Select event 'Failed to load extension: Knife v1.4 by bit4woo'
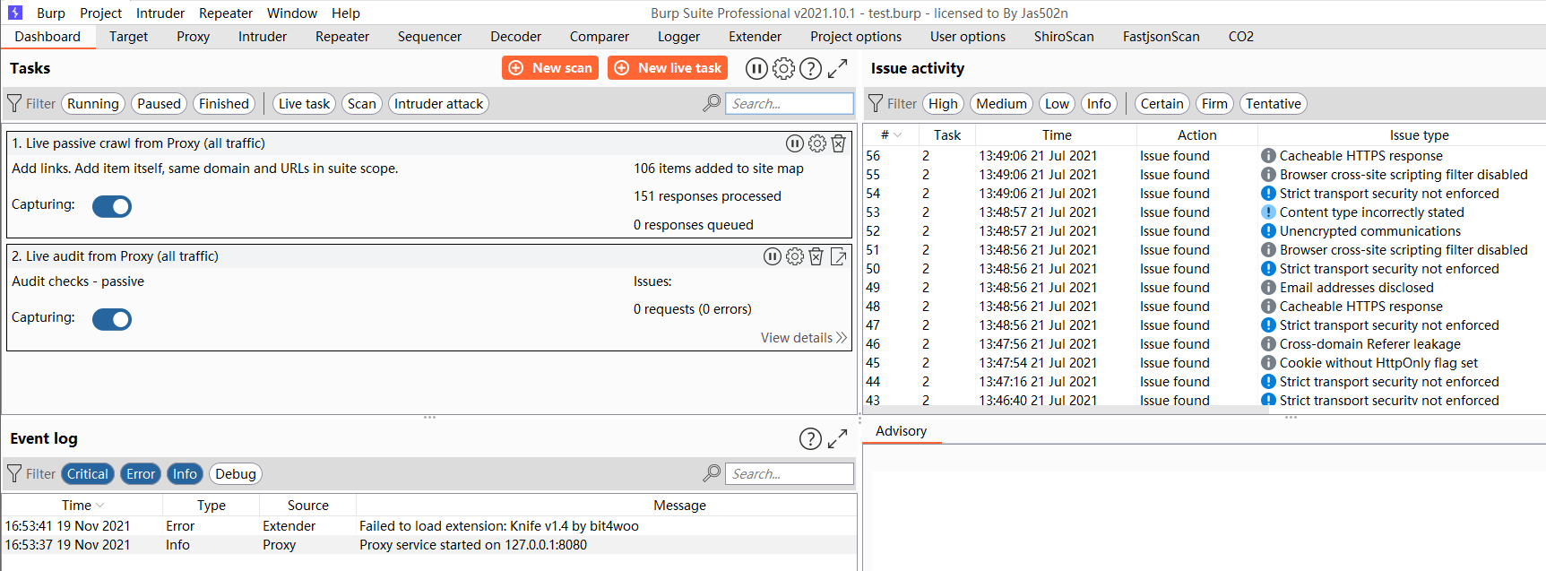 coord(429,526)
